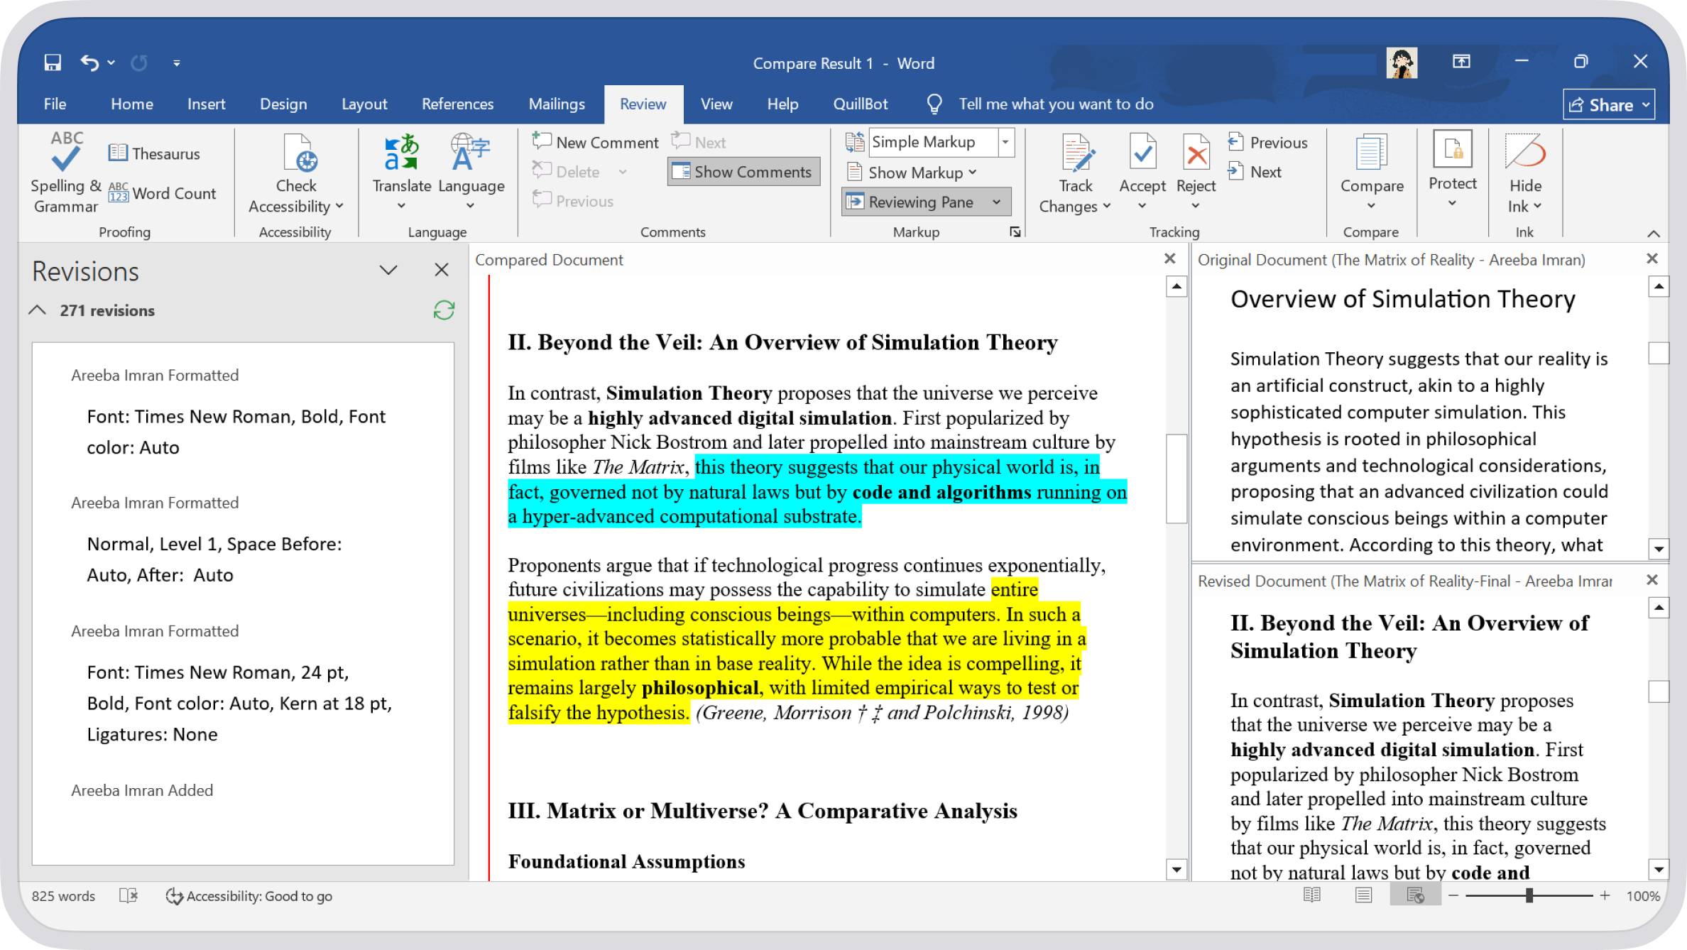Go to Previous change in Tracking
Viewport: 1687px width, 950px height.
click(1267, 142)
